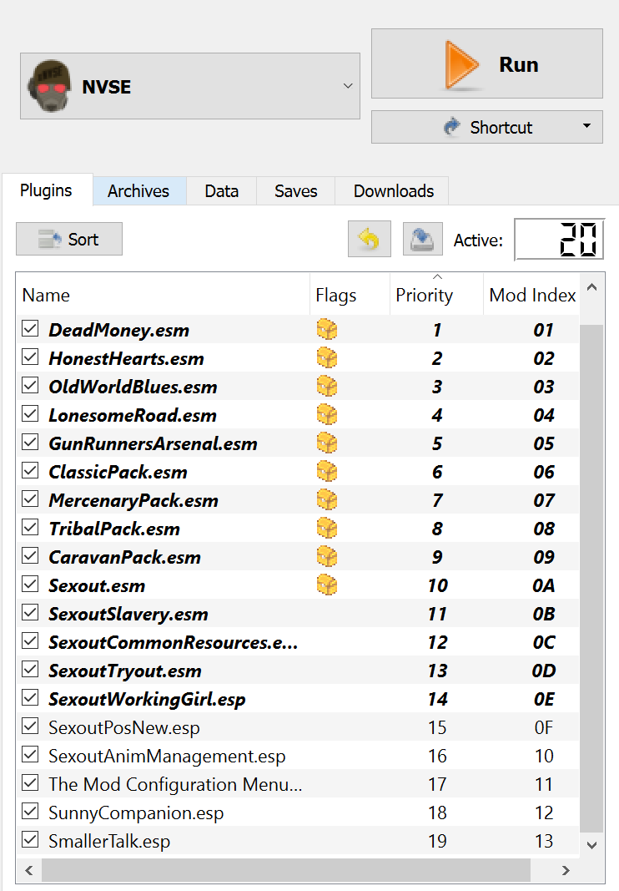Click mod index 0A for Sexout.esm

coord(543,585)
